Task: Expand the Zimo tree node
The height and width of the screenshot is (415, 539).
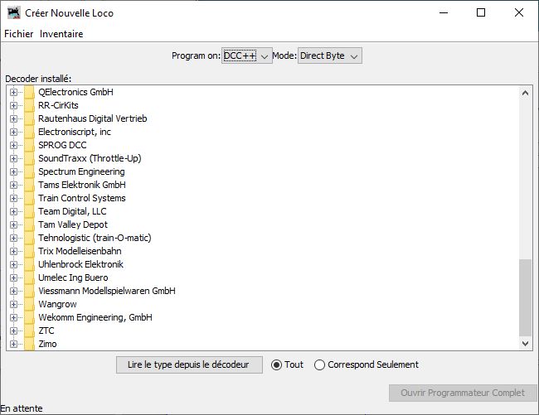Action: [x=13, y=344]
